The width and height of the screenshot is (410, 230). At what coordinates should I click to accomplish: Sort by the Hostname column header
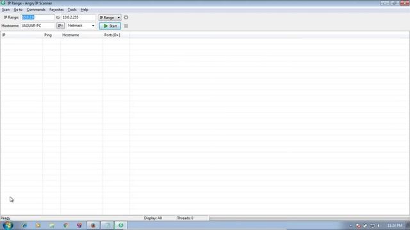[81, 35]
